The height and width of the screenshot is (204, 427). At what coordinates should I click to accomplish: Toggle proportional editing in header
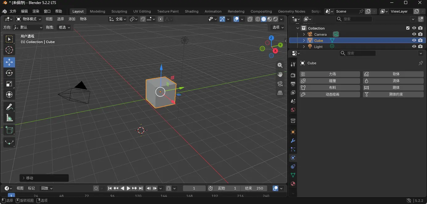[161, 19]
